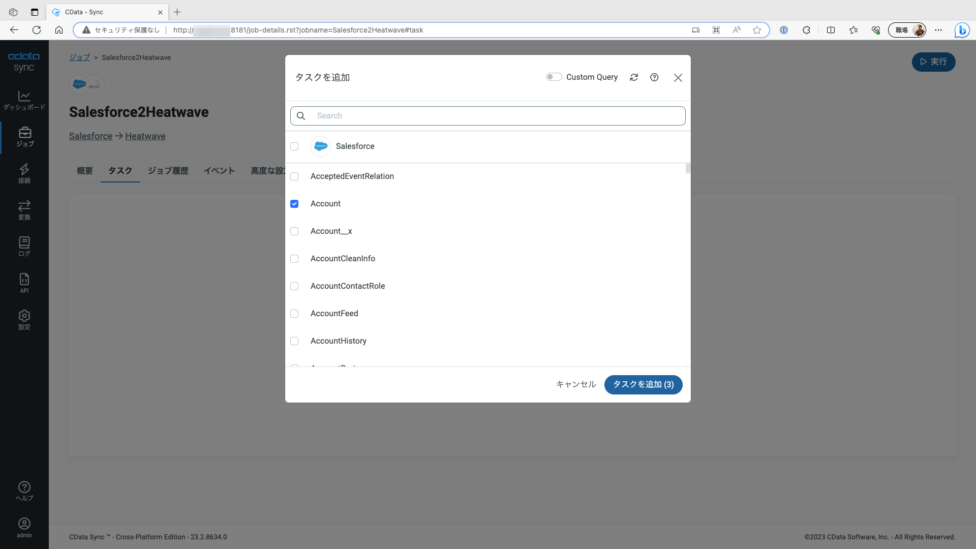The width and height of the screenshot is (976, 549).
Task: Open the help icon next to Custom Query
Action: (x=654, y=77)
